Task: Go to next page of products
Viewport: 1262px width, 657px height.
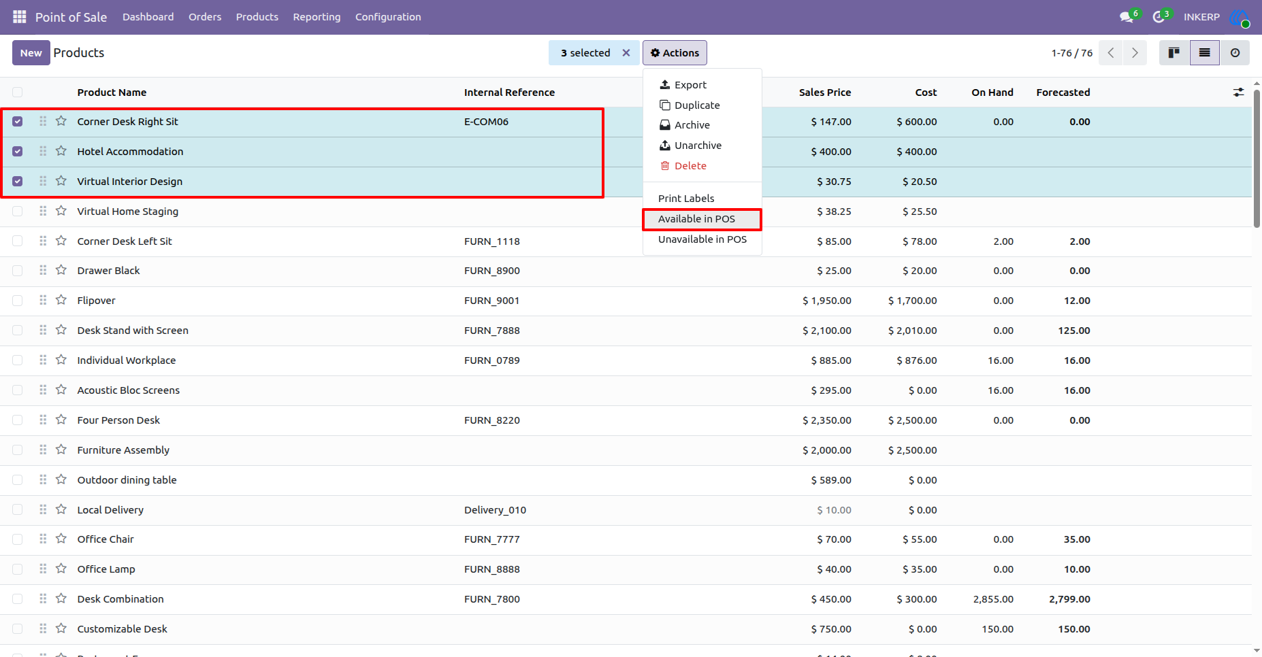Action: [x=1135, y=52]
